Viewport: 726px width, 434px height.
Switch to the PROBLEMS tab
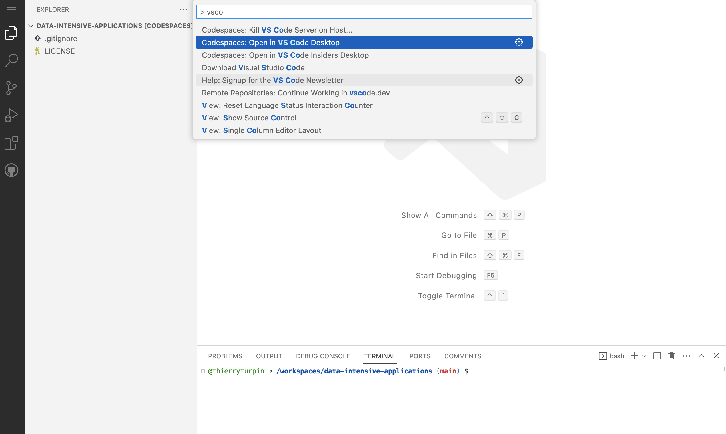tap(225, 356)
